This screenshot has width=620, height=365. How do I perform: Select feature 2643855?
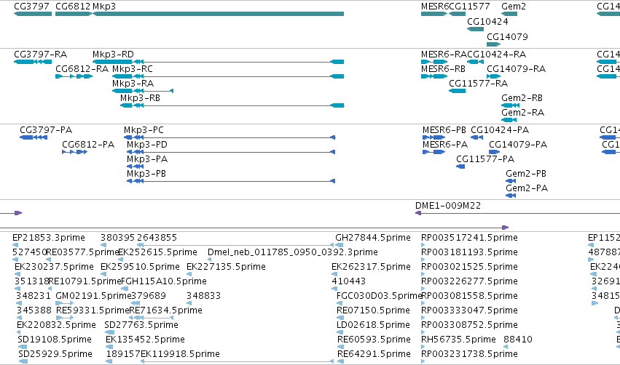tap(157, 238)
